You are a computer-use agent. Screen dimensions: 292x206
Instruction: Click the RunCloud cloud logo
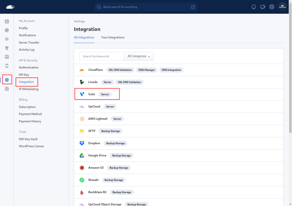[x=10, y=7]
